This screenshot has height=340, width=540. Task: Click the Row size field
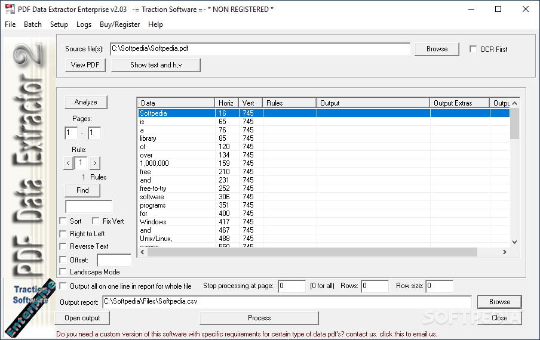coord(439,286)
